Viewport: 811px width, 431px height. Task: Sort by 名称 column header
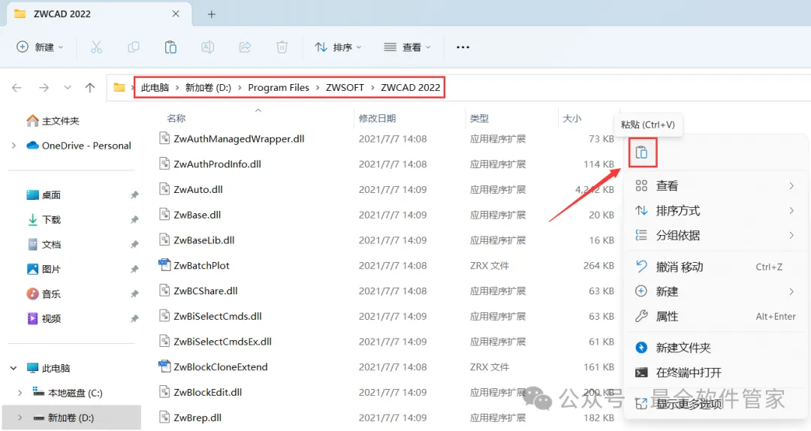click(x=176, y=119)
